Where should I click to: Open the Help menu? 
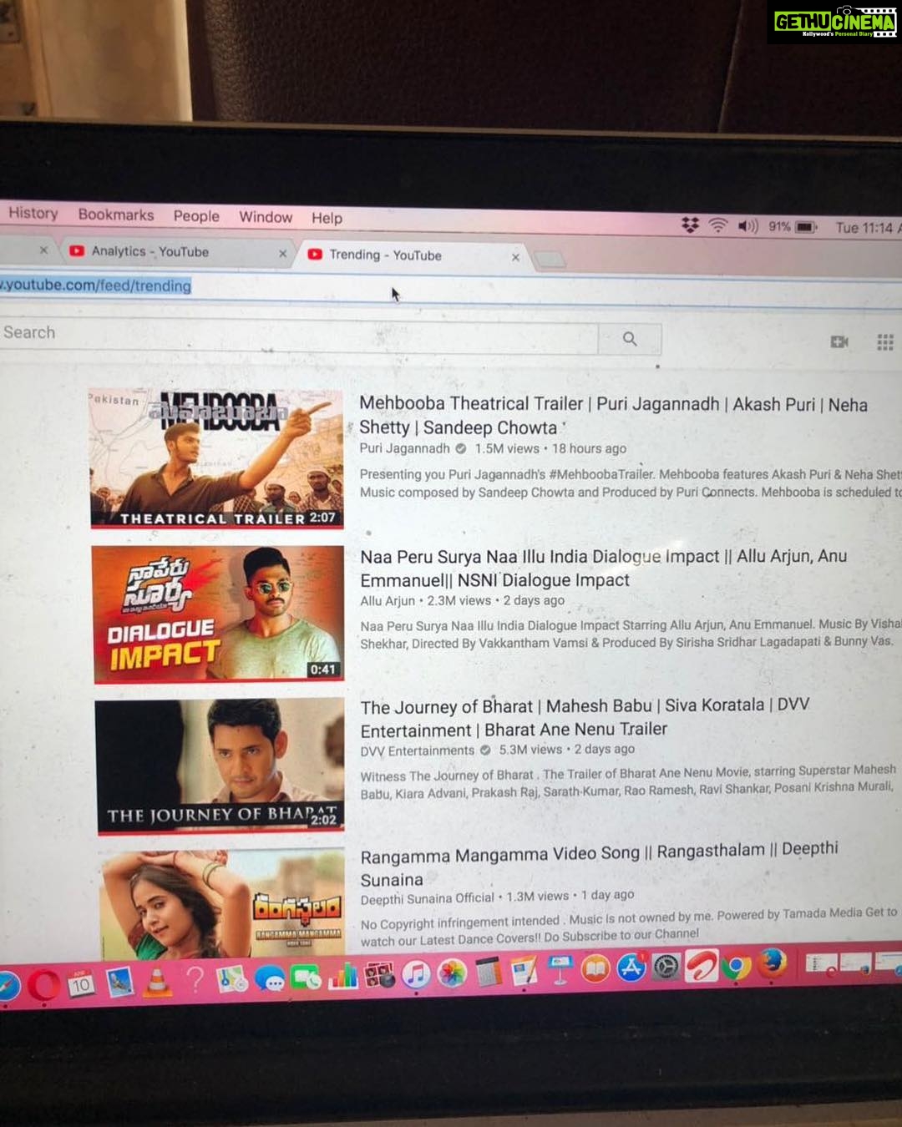click(x=327, y=218)
